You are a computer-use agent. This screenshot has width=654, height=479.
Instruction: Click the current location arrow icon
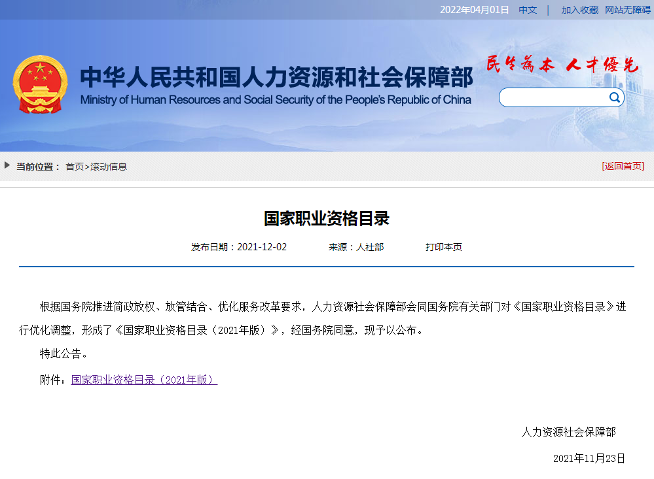point(7,165)
